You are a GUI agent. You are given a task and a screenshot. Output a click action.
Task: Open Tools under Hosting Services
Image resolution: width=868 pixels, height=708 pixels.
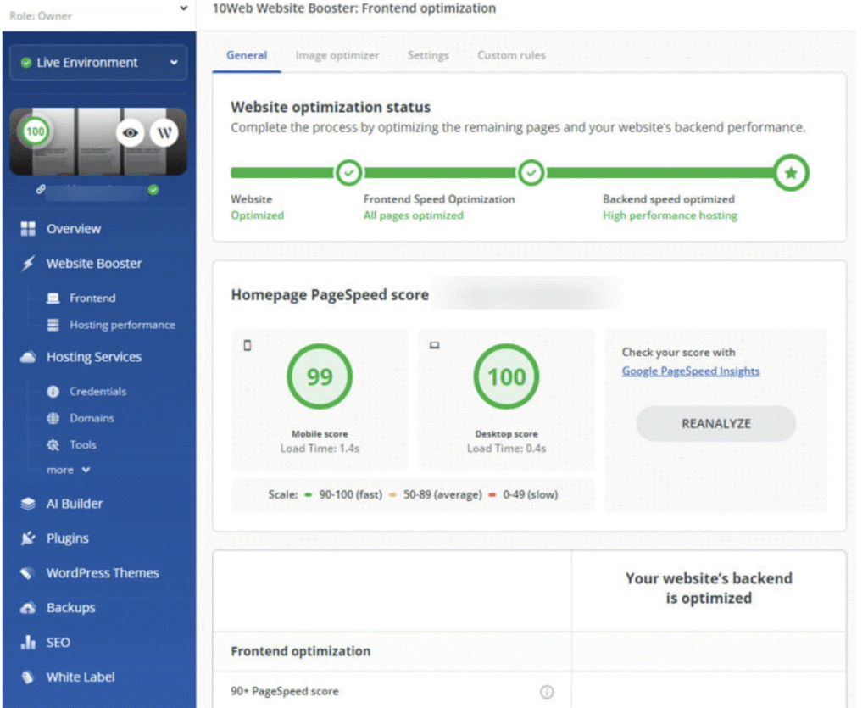(82, 444)
